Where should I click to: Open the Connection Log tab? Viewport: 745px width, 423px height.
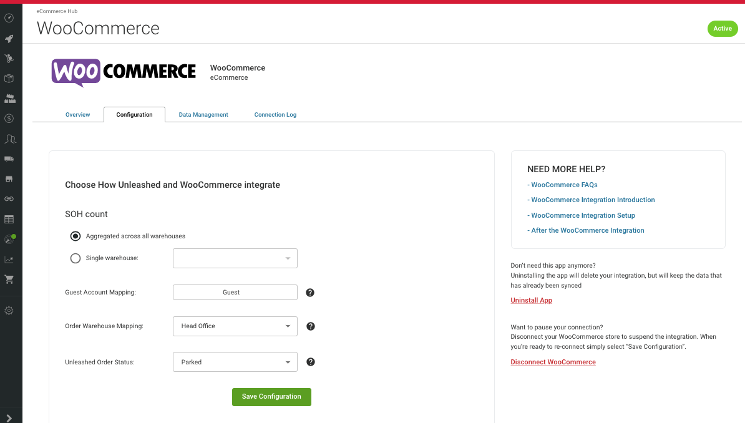coord(275,115)
